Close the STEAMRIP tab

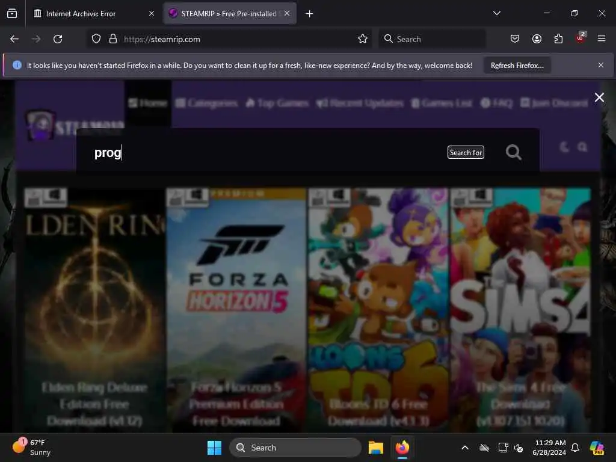tap(287, 13)
